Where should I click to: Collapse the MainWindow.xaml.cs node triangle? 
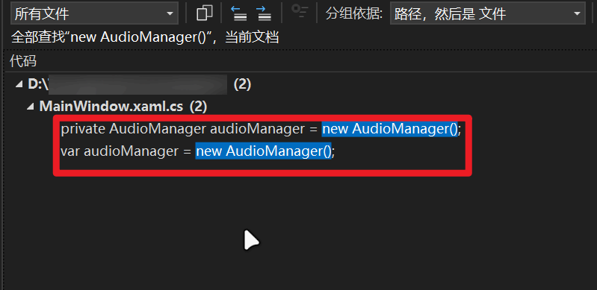pos(30,107)
